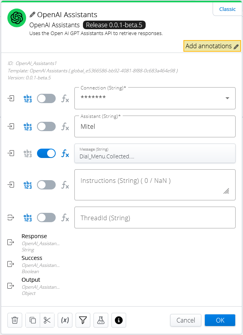The image size is (243, 335).
Task: Enable the Connection expression toggle
Action: pos(46,98)
